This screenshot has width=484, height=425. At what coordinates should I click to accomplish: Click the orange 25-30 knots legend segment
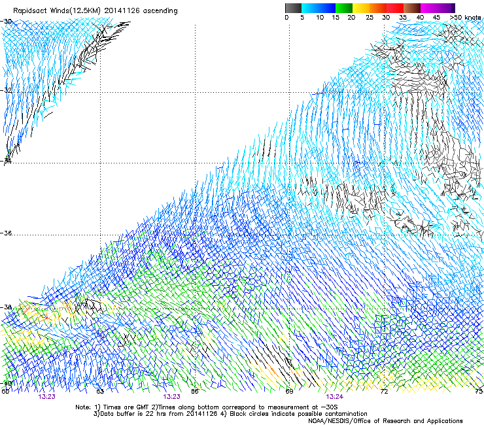[378, 8]
